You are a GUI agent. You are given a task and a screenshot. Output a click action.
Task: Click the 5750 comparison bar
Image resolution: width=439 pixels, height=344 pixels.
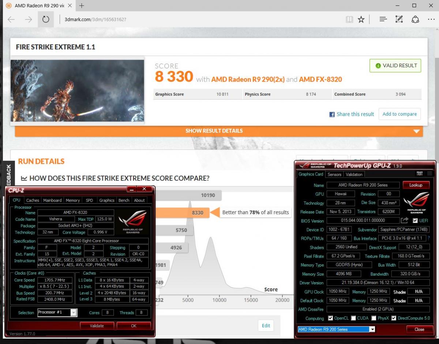click(x=174, y=230)
